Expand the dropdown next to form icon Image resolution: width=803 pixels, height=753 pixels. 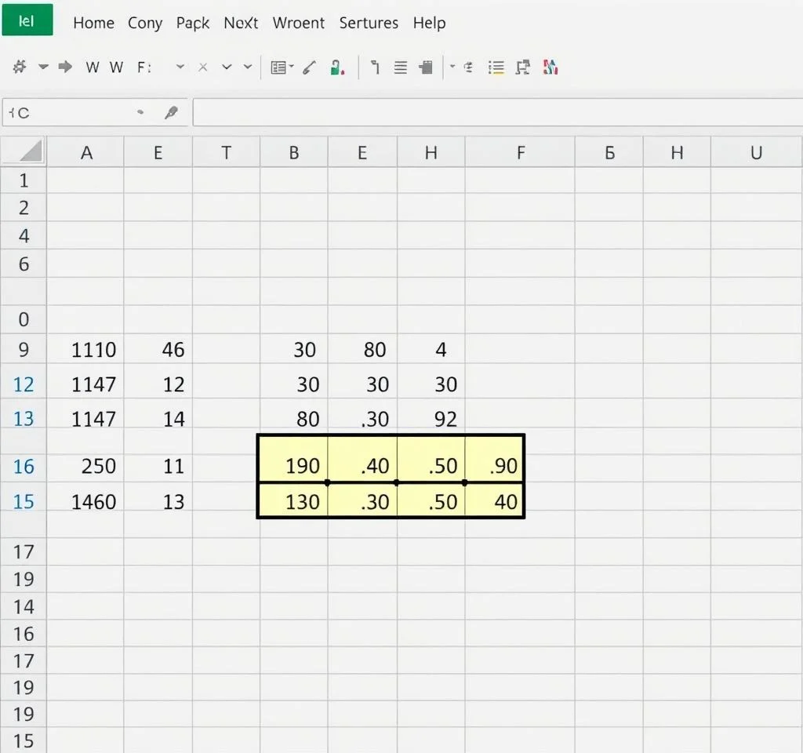(292, 67)
